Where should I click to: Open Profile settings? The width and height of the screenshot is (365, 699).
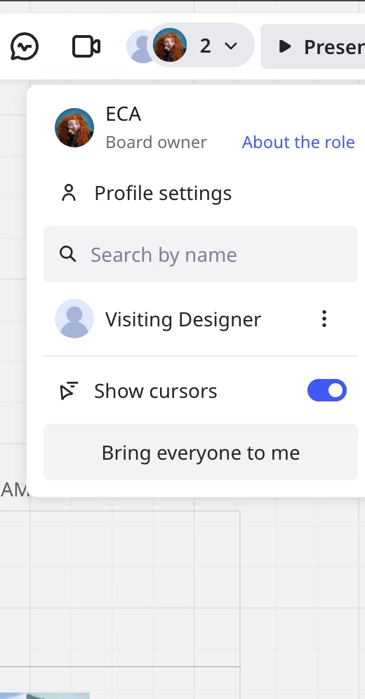coord(163,193)
